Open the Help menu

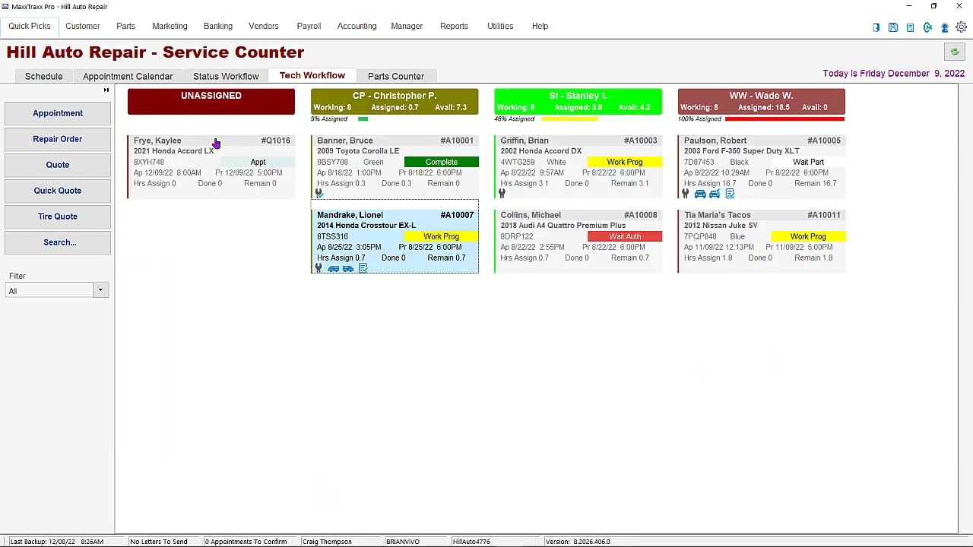540,26
